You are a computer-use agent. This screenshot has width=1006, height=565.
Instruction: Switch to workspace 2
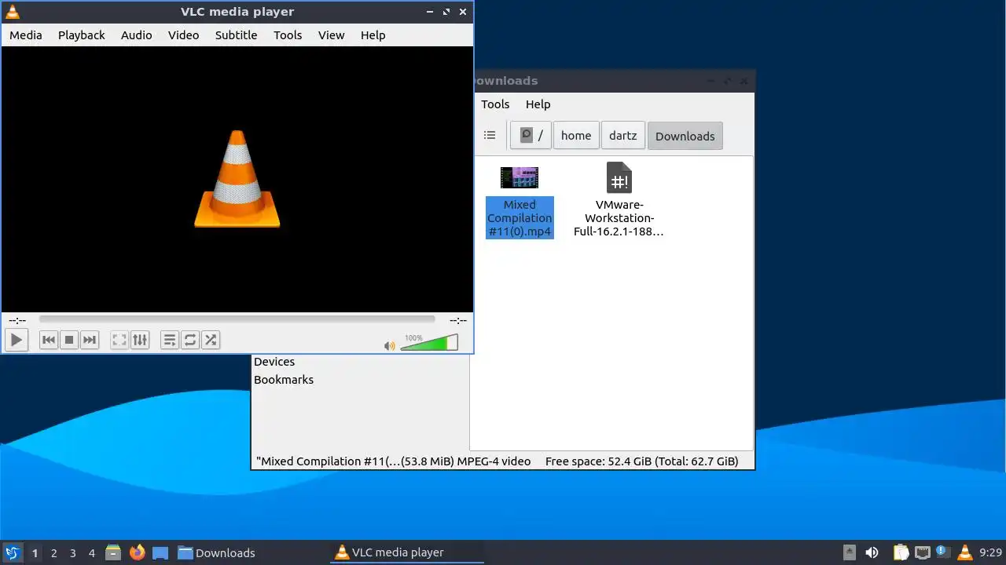pyautogui.click(x=53, y=553)
